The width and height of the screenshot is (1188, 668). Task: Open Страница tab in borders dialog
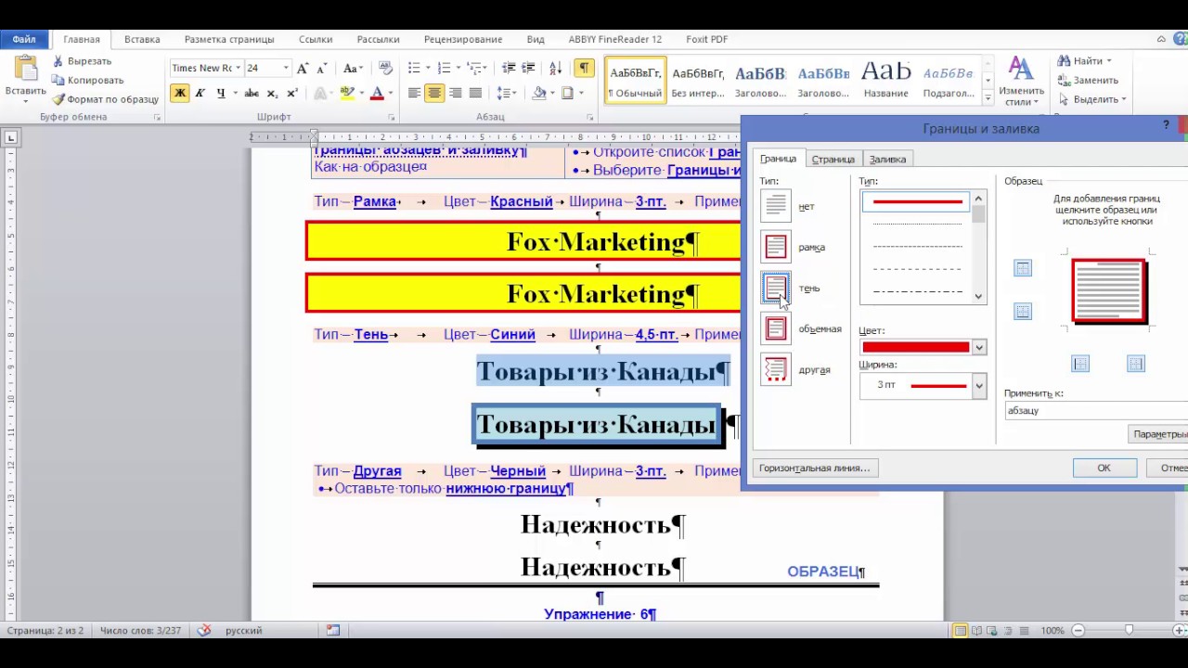(x=833, y=159)
